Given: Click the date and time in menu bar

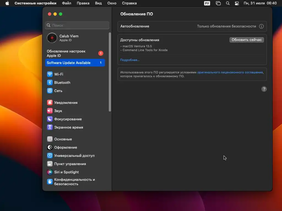Looking at the screenshot, I should click(260, 3).
